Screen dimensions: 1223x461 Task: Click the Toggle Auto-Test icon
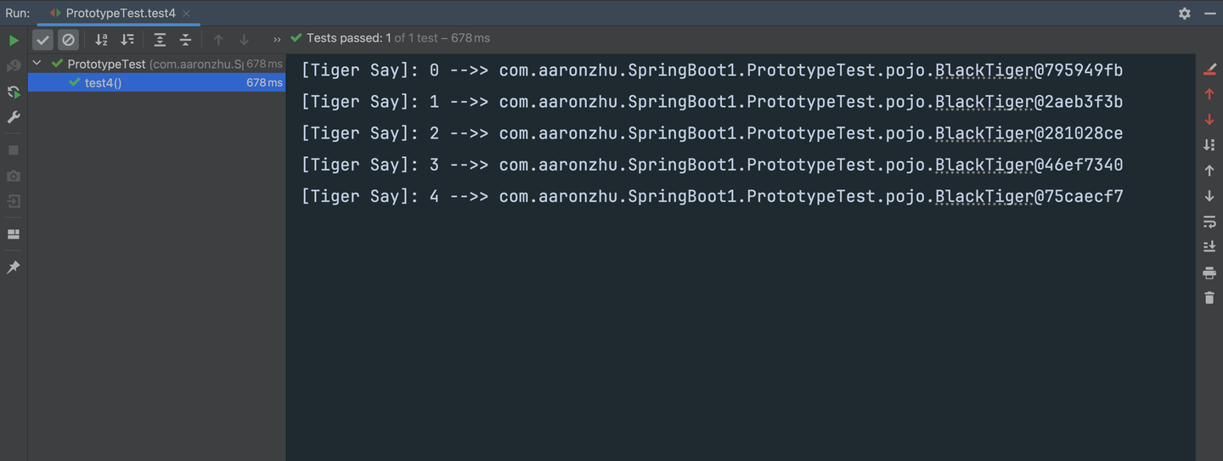click(14, 92)
